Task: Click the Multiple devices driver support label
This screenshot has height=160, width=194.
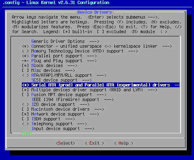Action: (x=87, y=90)
